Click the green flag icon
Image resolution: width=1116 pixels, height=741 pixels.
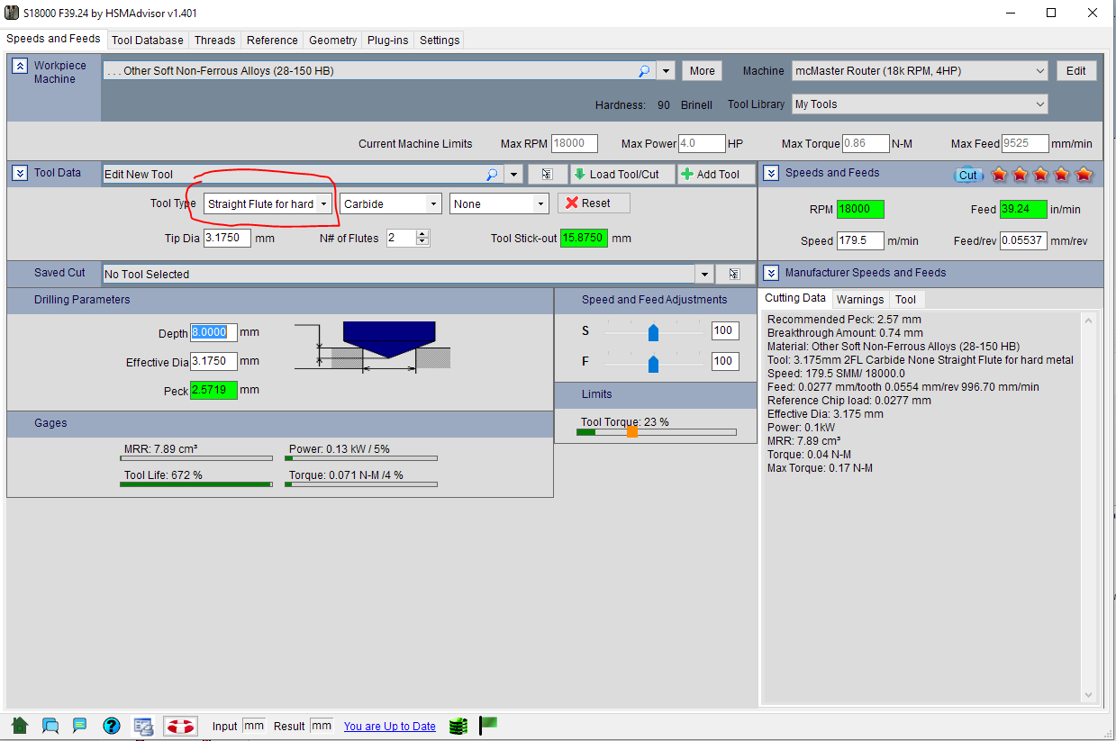488,724
